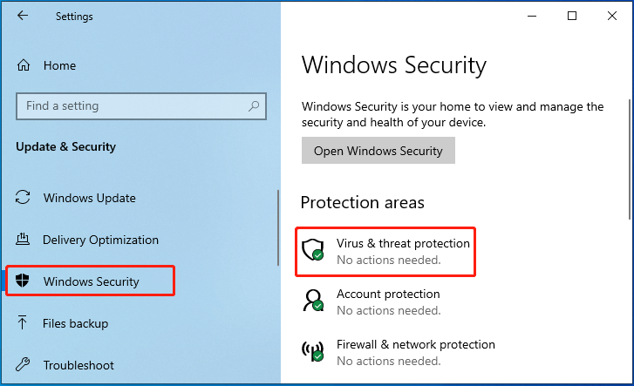
Task: Click the Home house icon
Action: pyautogui.click(x=24, y=65)
